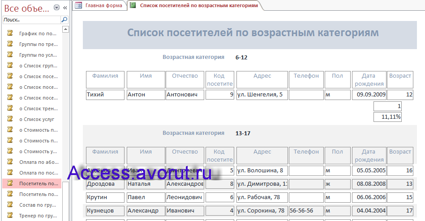
Task: Click the birth date 06.06.2006
Action: click(369, 197)
